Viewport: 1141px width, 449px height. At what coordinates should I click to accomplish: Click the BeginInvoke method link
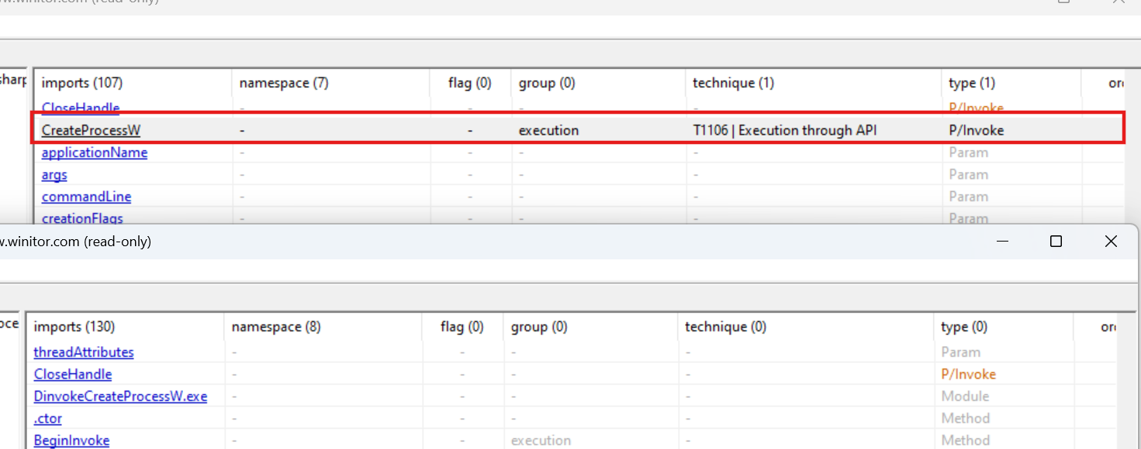tap(71, 440)
